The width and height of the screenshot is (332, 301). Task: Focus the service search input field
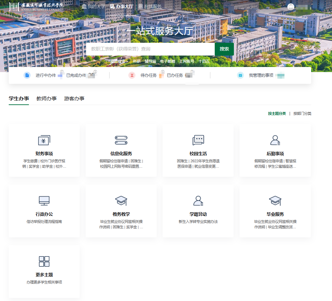pos(150,49)
